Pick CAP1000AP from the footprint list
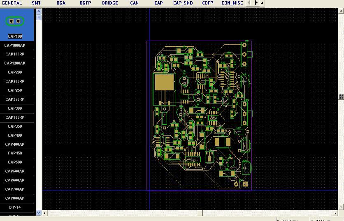Screen dimensions: 344x221 pos(15,45)
